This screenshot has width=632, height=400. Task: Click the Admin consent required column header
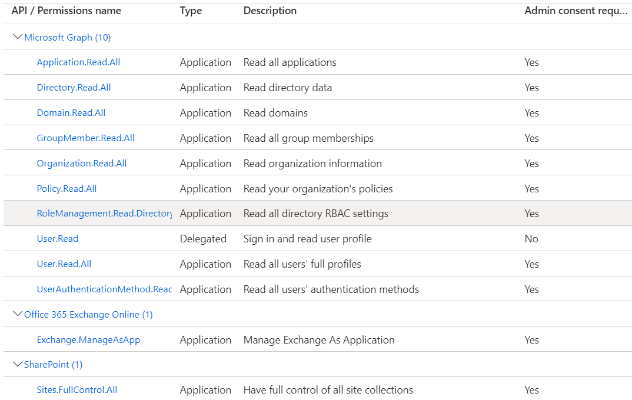(576, 10)
